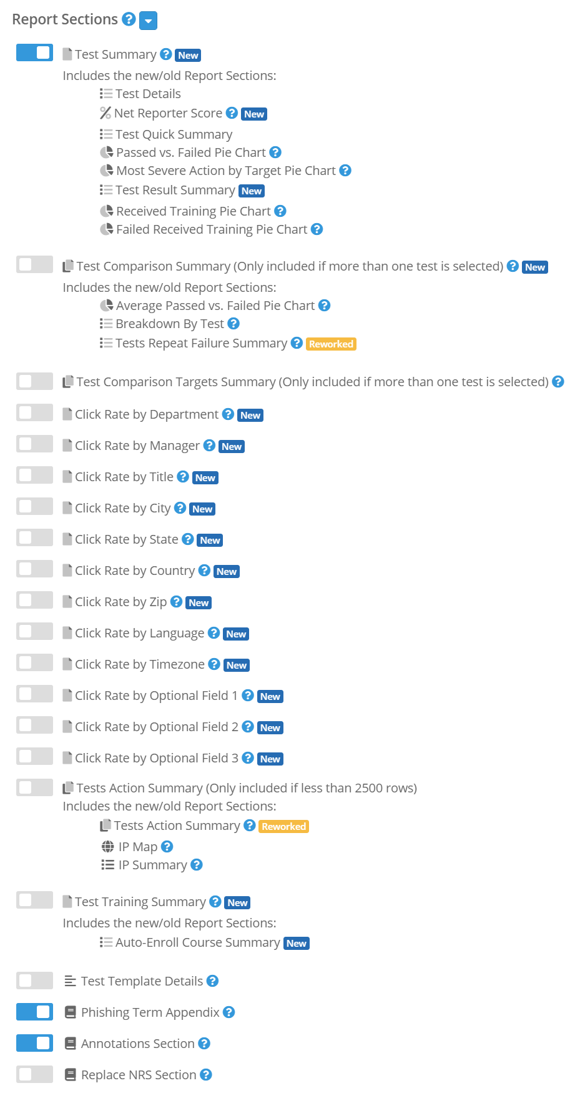570x1098 pixels.
Task: Click the Test Training Summary section label
Action: (140, 902)
